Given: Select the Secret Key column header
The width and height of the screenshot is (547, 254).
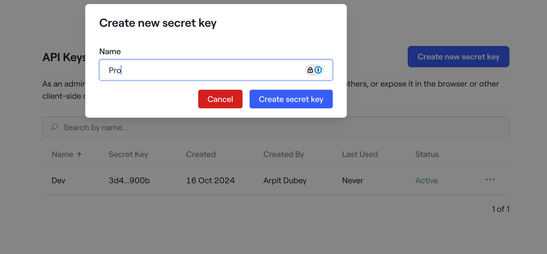Looking at the screenshot, I should pyautogui.click(x=128, y=154).
